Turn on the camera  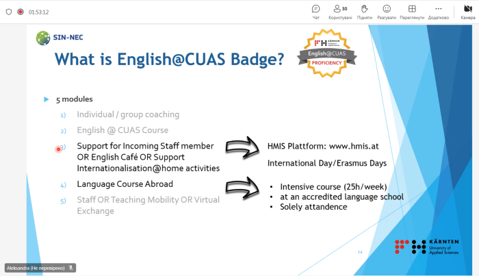tap(467, 10)
